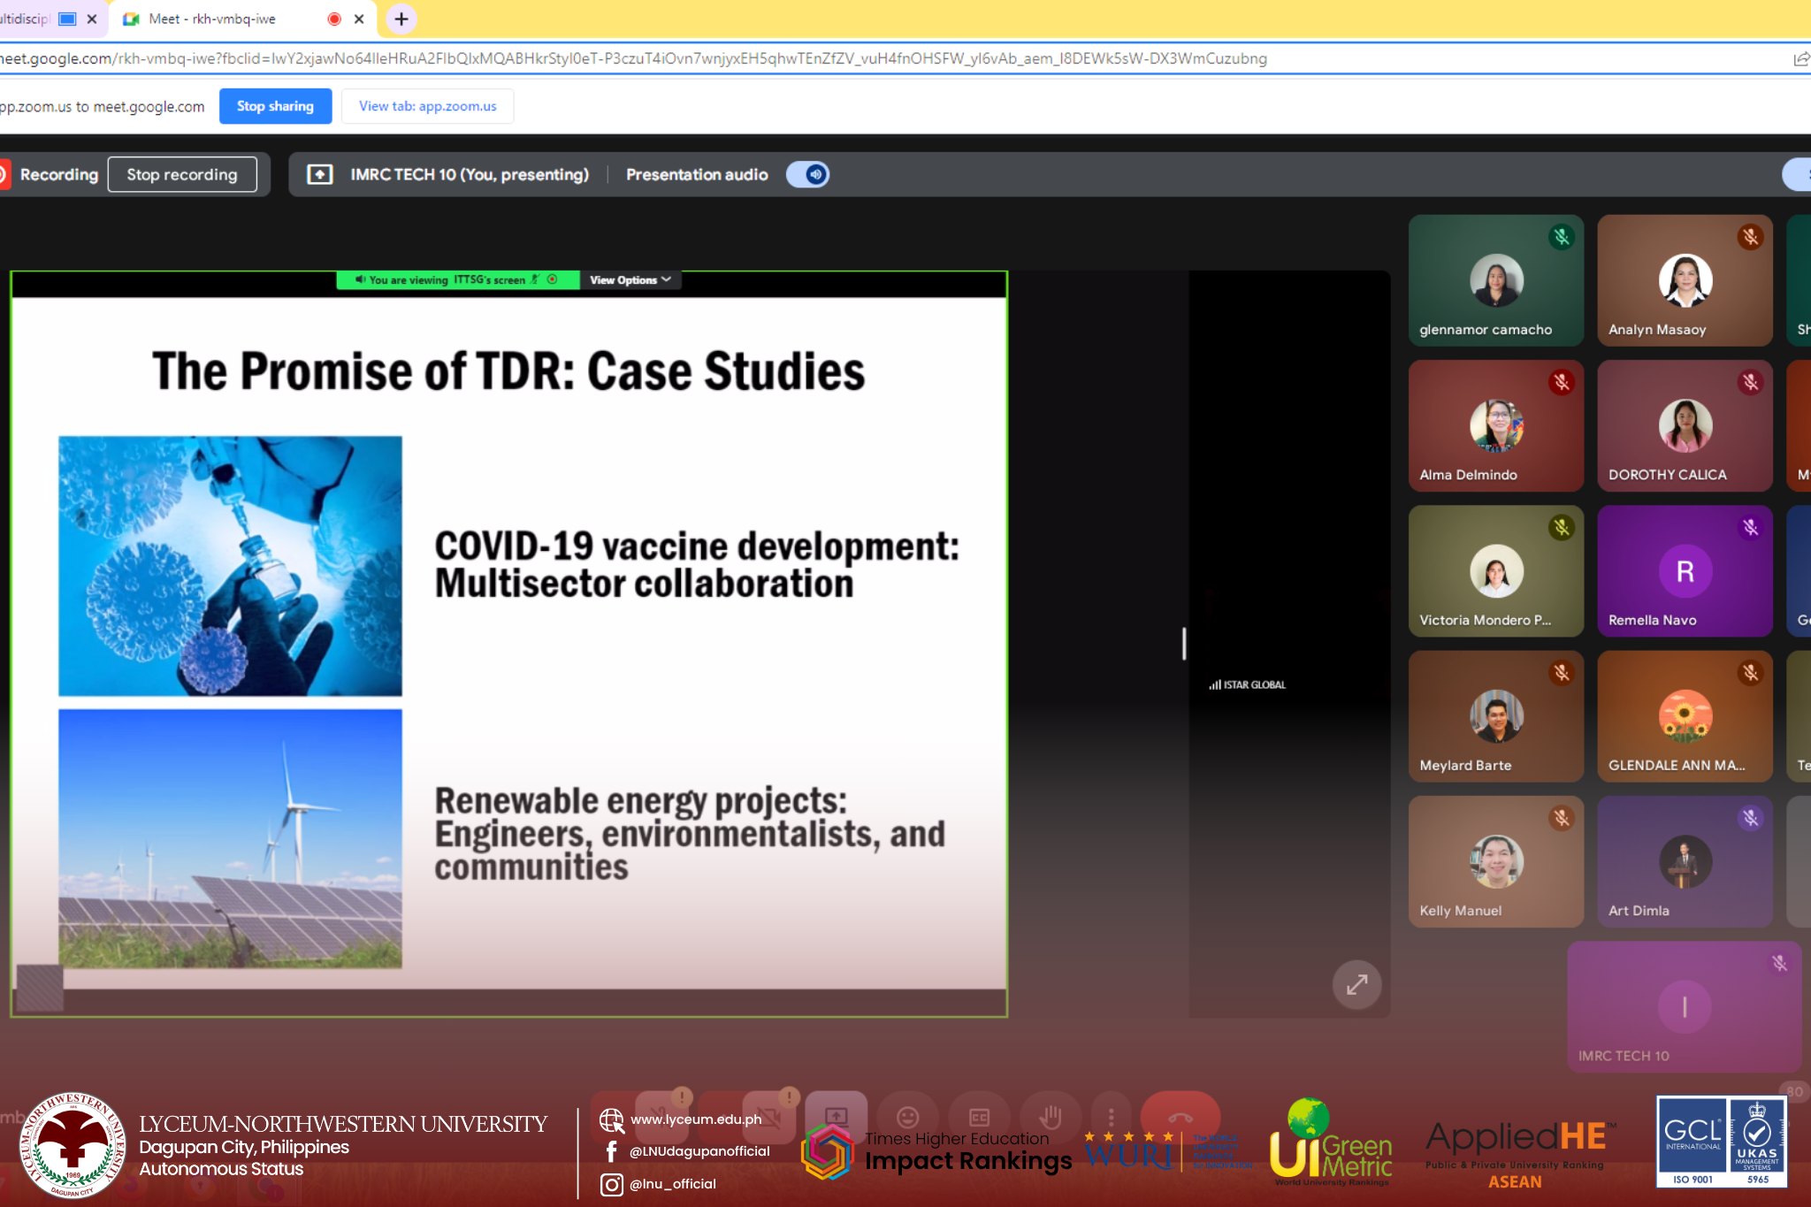Click the share page icon in address bar
Screen dimensions: 1811x1207
pos(1800,58)
